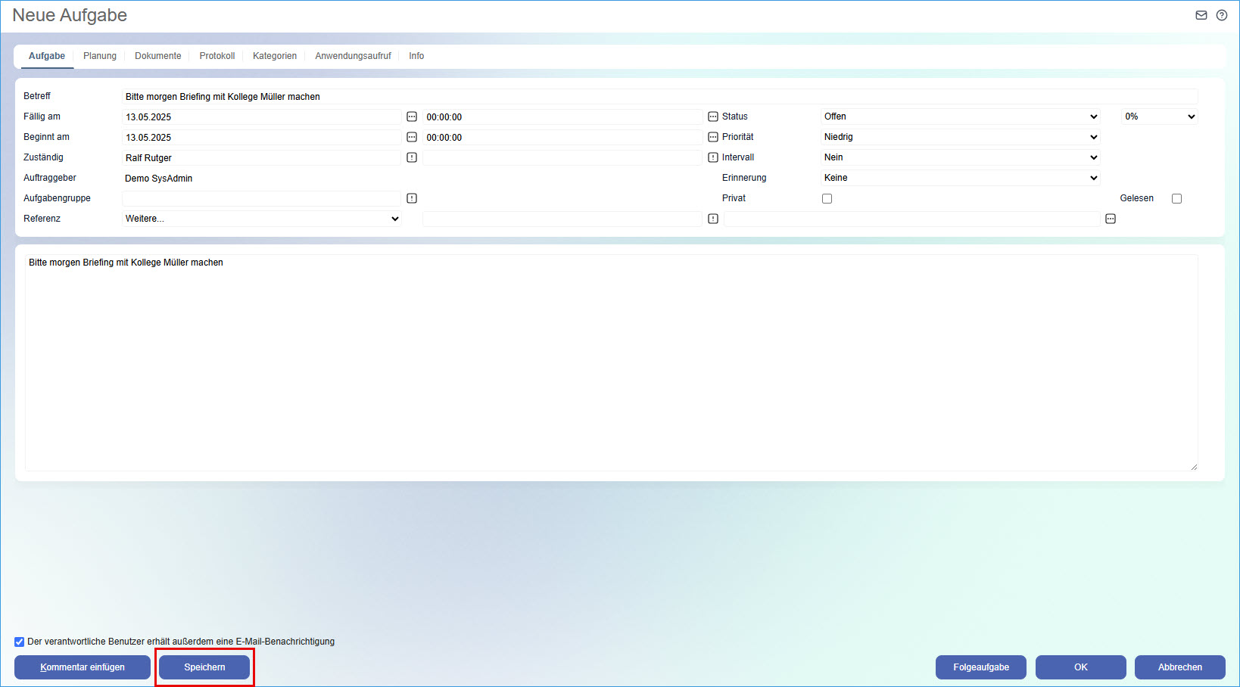Click lookup icon beside Referenz middle field
Screen dimensions: 1240x687
point(713,219)
